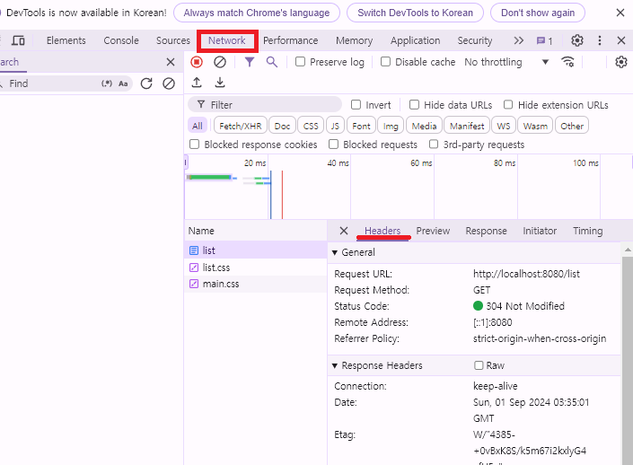Clear search results icon
Viewport: 633px width, 465px height.
tap(168, 83)
